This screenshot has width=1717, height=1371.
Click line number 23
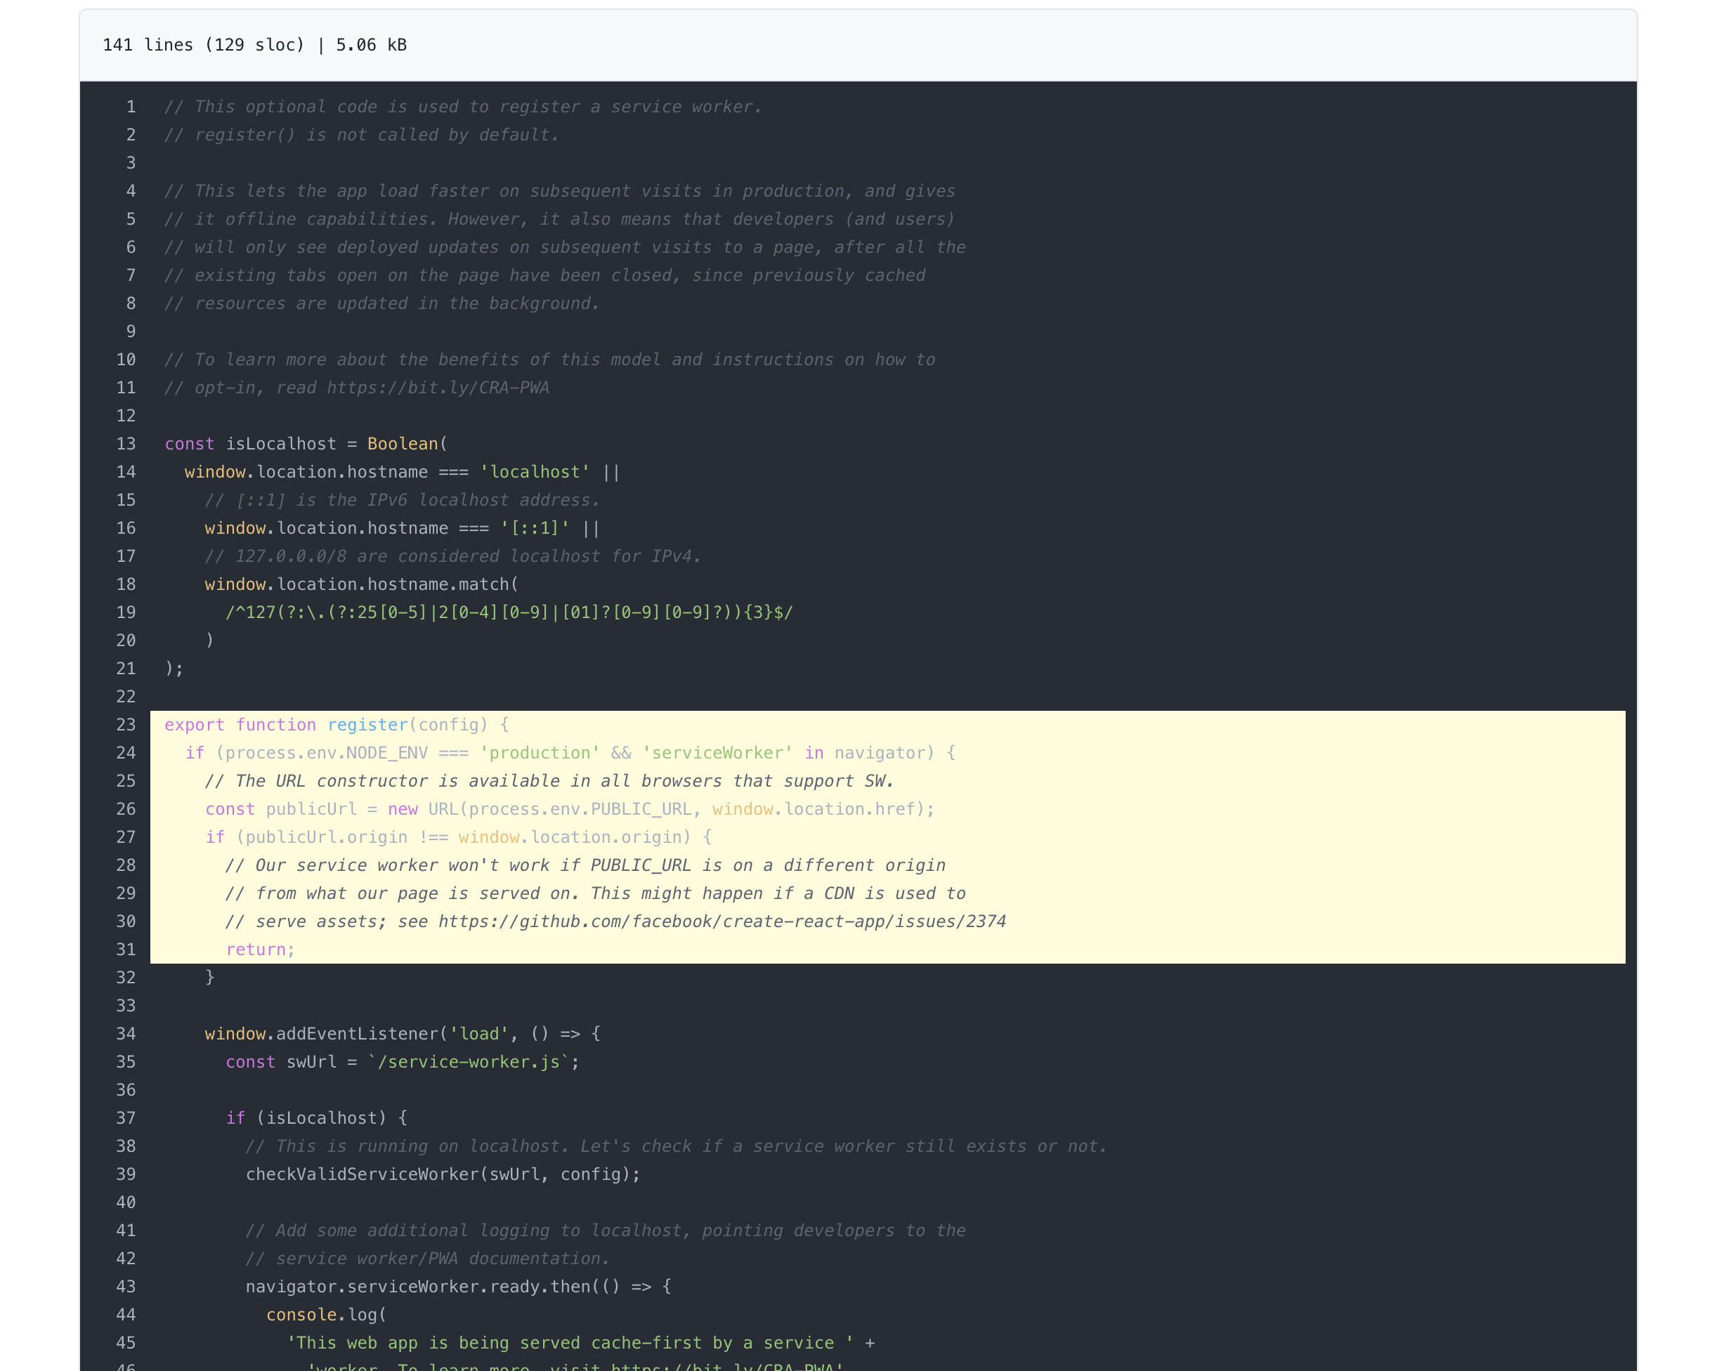click(126, 725)
